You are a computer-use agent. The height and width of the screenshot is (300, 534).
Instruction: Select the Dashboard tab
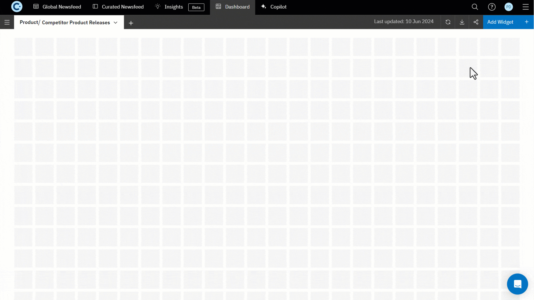click(233, 7)
